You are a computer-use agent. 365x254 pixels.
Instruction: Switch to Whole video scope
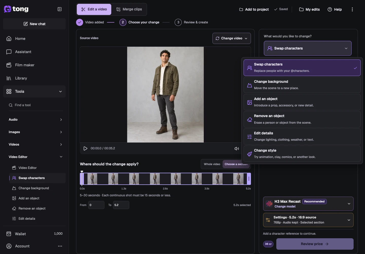click(212, 164)
